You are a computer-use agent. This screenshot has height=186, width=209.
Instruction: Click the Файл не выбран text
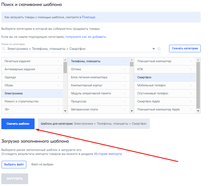tap(42, 165)
